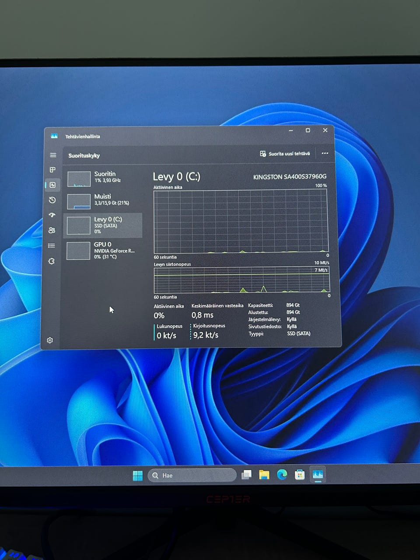Minimize the Tehtävienhallinta window
The width and height of the screenshot is (420, 560).
coord(291,130)
